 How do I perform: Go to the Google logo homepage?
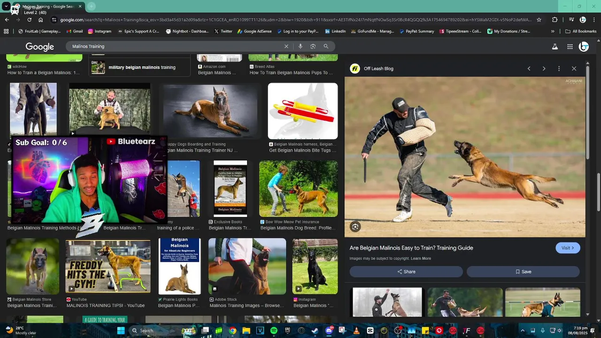coord(39,46)
